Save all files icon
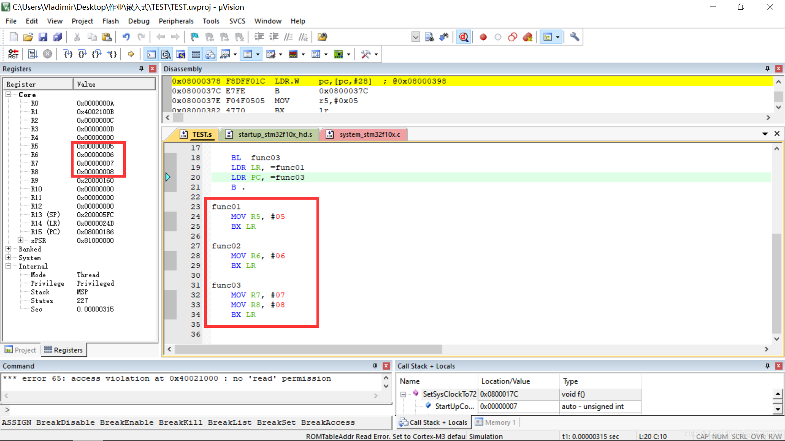This screenshot has height=441, width=785. (x=58, y=37)
